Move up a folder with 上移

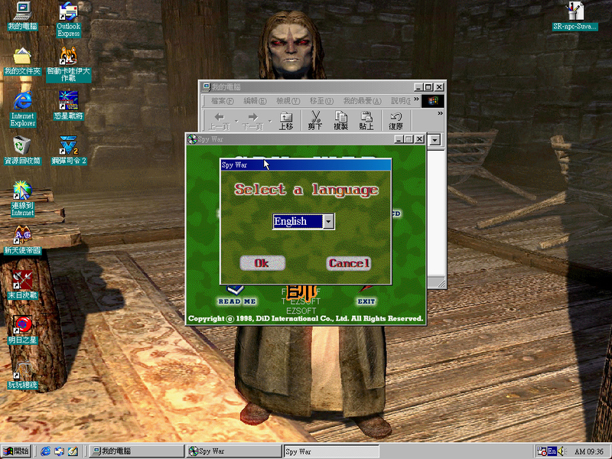(286, 121)
